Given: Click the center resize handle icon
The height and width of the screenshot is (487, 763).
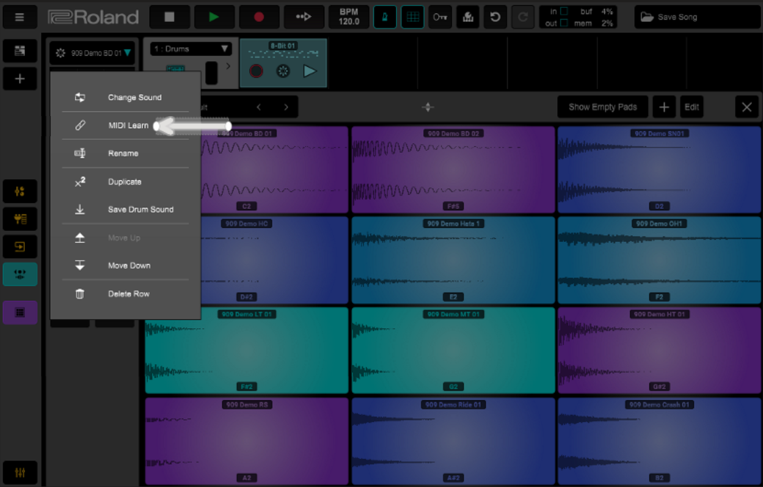Looking at the screenshot, I should tap(428, 107).
